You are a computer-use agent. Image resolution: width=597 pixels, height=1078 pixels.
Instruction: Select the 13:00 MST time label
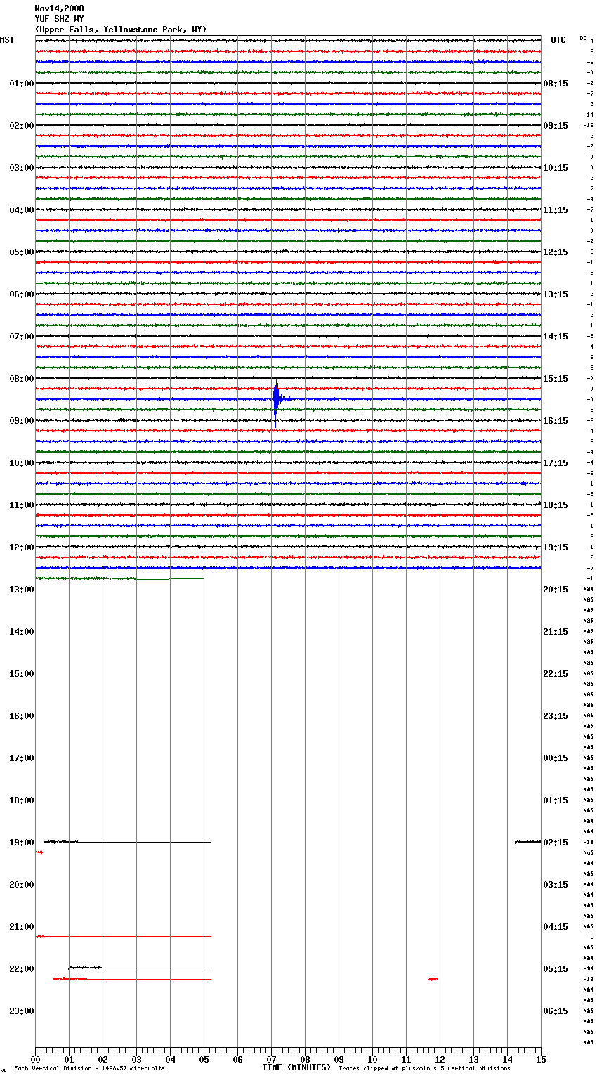coord(22,590)
